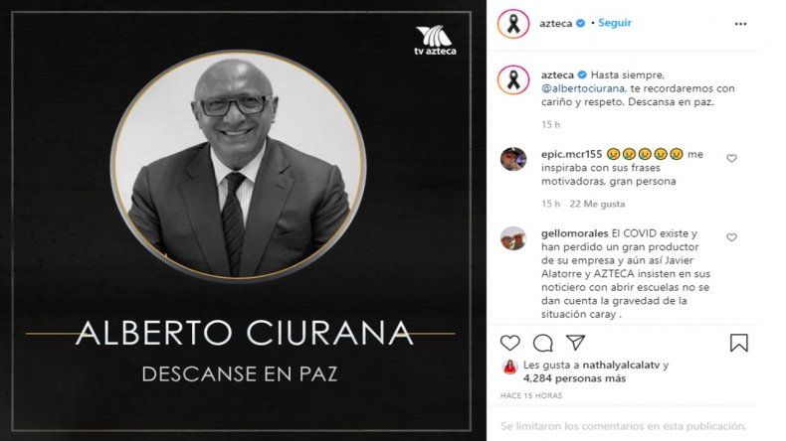
Task: Click azteca verified badge in header
Action: coord(580,23)
